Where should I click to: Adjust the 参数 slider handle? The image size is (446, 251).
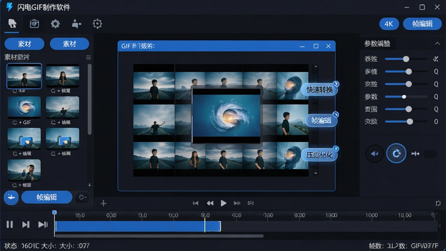404,97
